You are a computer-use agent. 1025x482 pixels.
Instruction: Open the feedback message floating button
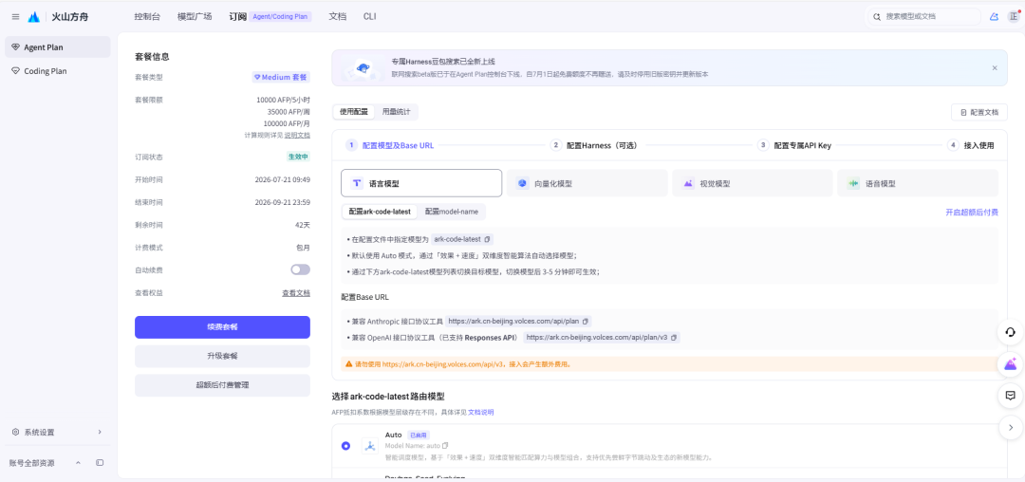(x=1011, y=396)
